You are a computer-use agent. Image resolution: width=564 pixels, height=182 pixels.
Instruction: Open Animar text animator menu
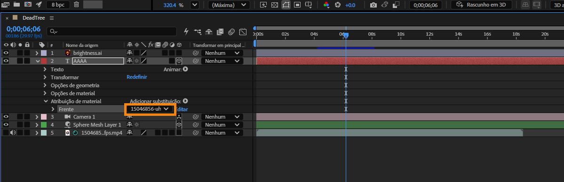tap(185, 69)
